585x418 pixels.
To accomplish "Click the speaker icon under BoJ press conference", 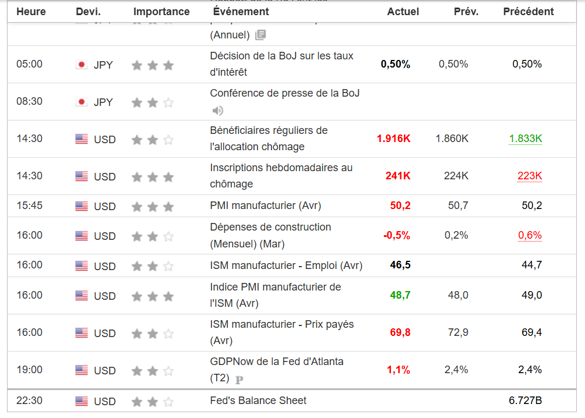I will click(x=218, y=110).
